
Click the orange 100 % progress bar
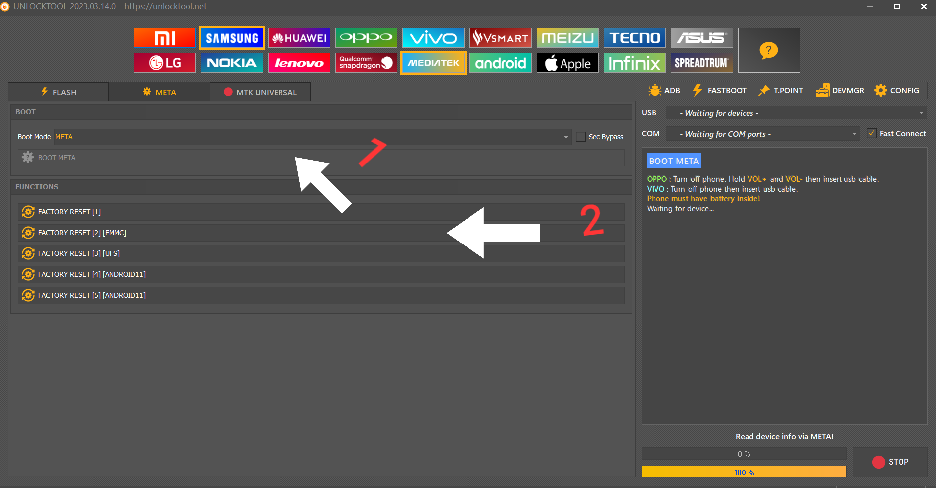click(x=744, y=472)
